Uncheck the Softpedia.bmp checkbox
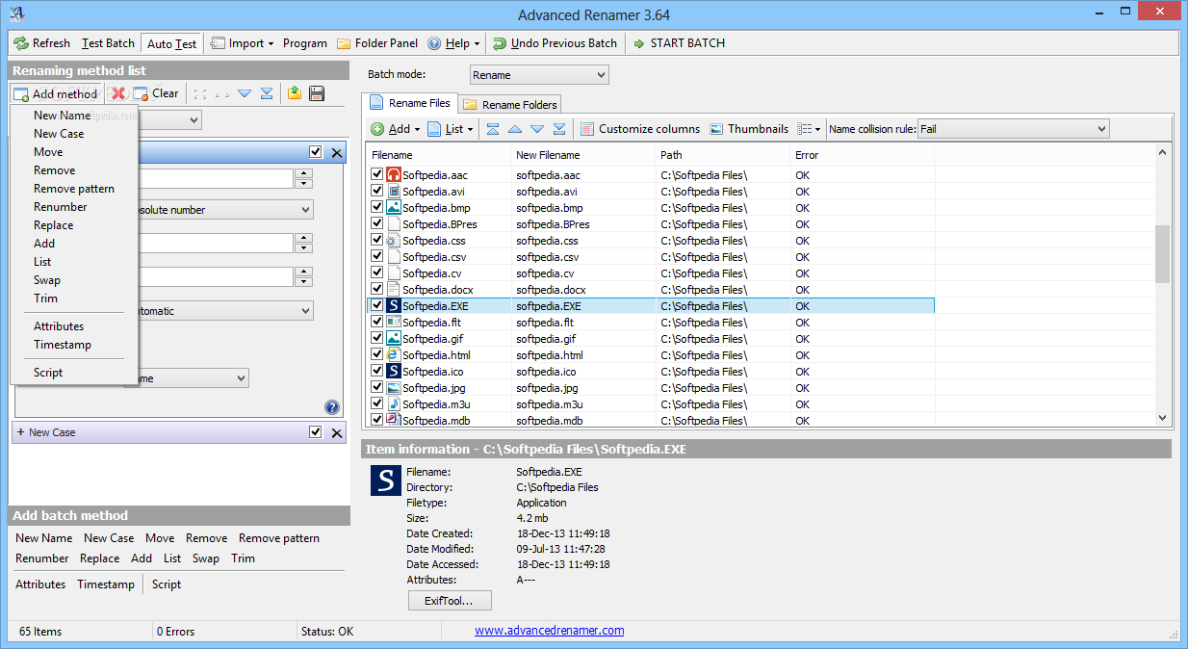1188x649 pixels. tap(377, 208)
